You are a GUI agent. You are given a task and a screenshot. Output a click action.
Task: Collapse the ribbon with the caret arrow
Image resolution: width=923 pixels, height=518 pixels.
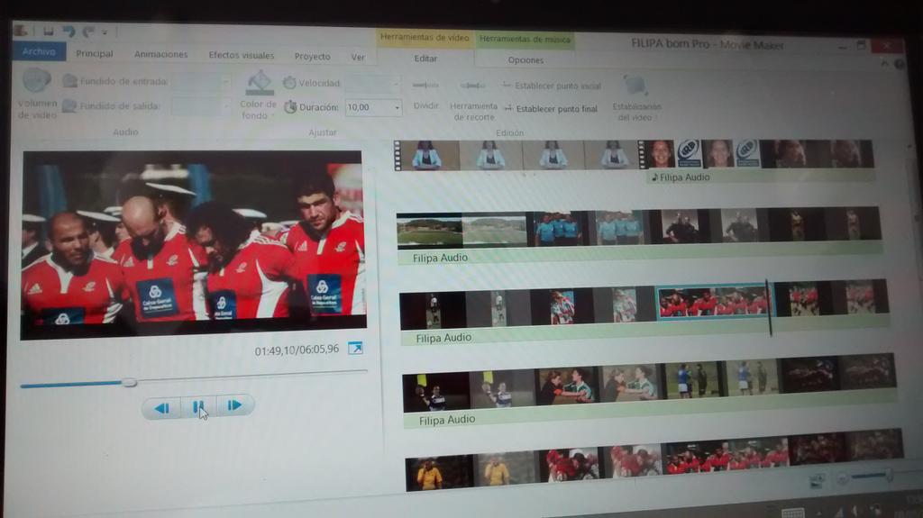pos(885,63)
